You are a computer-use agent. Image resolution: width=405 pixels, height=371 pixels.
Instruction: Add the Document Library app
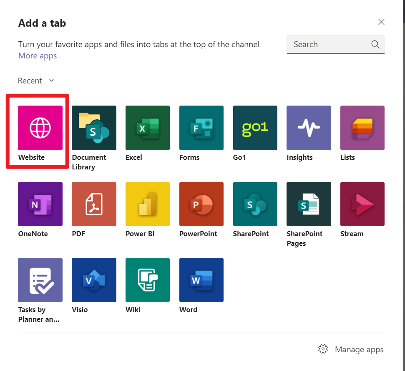pyautogui.click(x=94, y=128)
